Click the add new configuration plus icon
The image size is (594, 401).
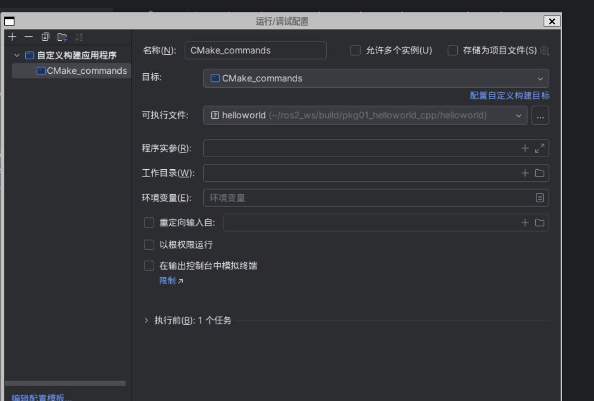click(12, 37)
